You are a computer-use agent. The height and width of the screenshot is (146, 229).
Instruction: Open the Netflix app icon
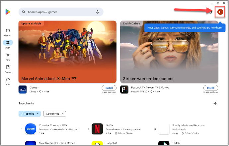(x=97, y=129)
